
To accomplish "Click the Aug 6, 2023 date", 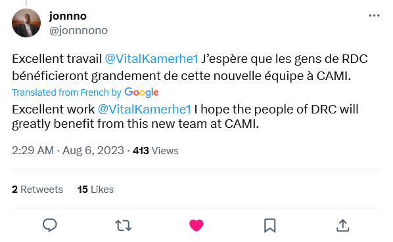I will 93,150.
